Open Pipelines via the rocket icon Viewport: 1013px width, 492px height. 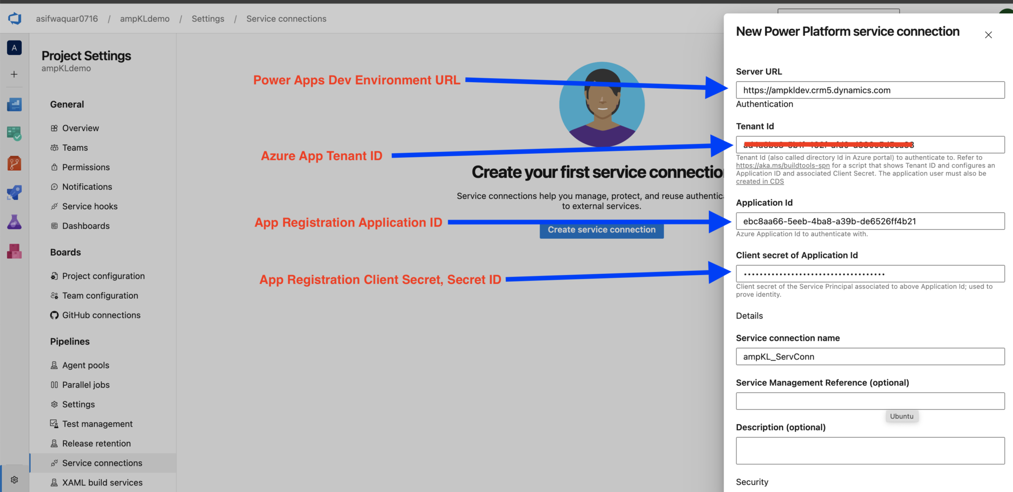(14, 192)
